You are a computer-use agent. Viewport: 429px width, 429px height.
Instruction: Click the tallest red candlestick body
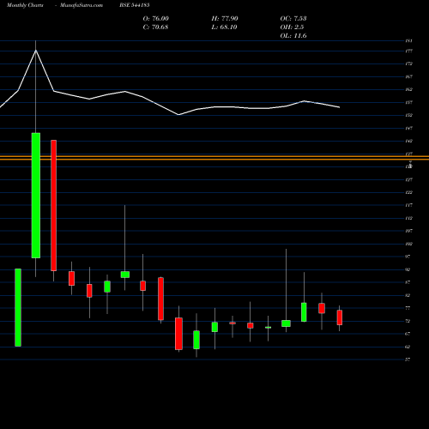pyautogui.click(x=53, y=205)
